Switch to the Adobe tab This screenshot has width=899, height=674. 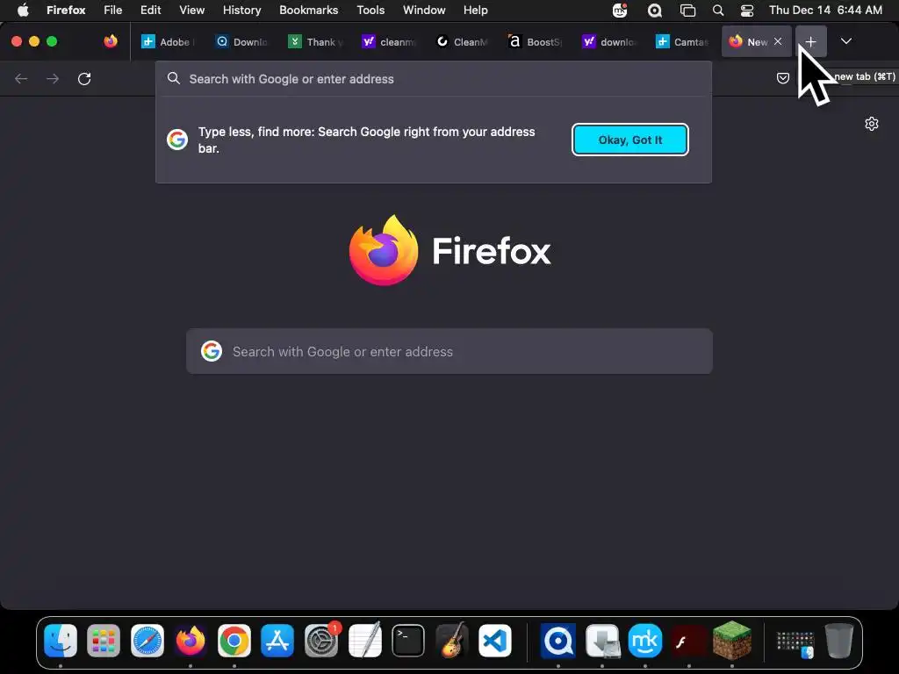(169, 42)
